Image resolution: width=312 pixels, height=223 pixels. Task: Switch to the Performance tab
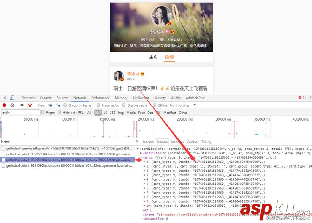pos(100,98)
